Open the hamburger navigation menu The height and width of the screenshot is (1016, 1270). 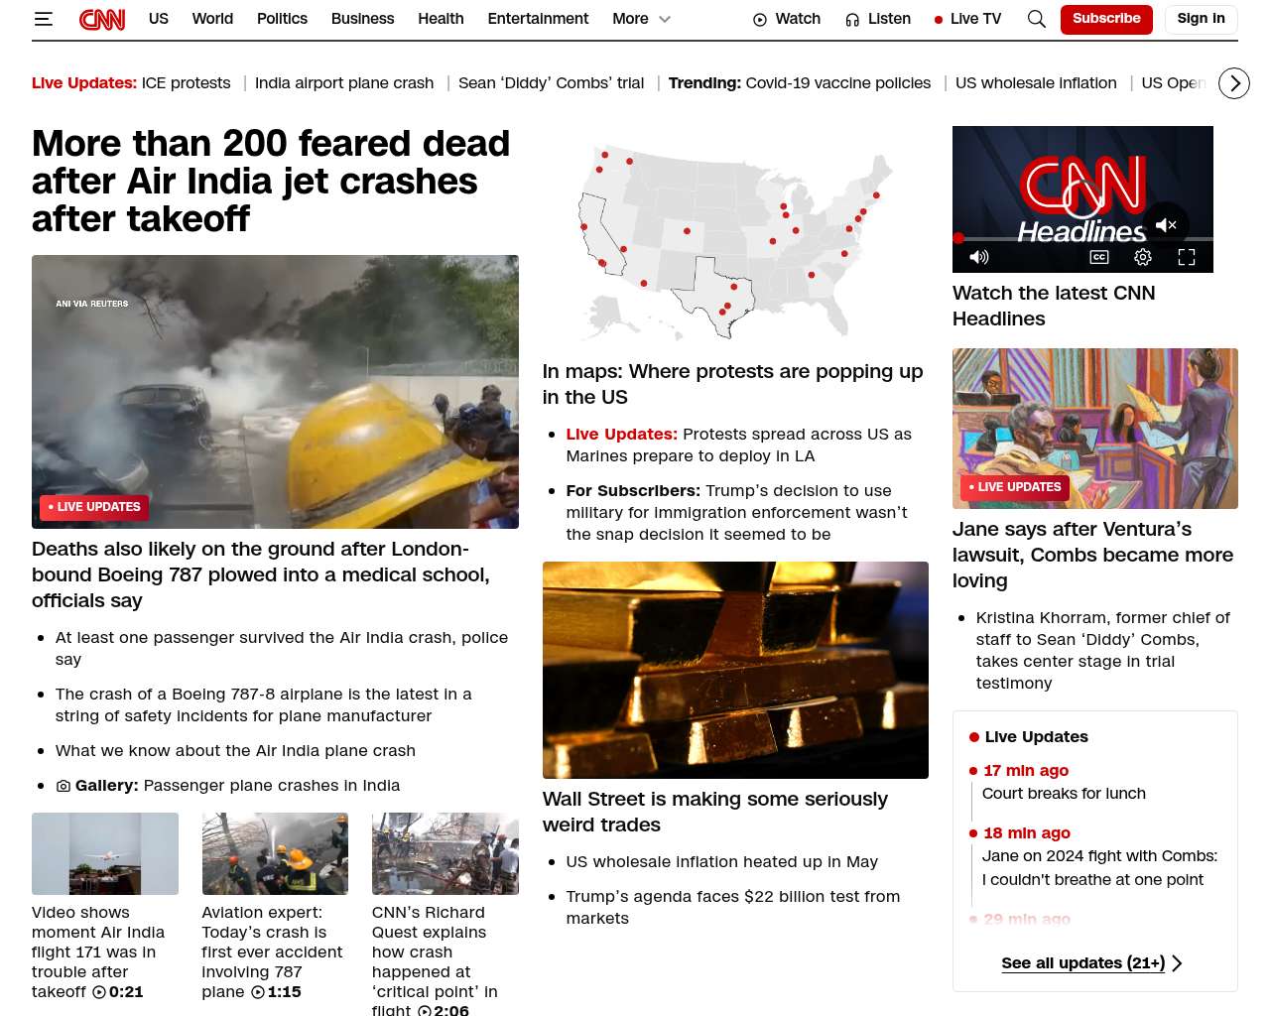click(44, 19)
